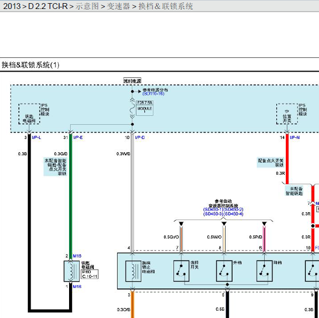
Task: Click the 选择开关 label text
Action: pyautogui.click(x=194, y=265)
